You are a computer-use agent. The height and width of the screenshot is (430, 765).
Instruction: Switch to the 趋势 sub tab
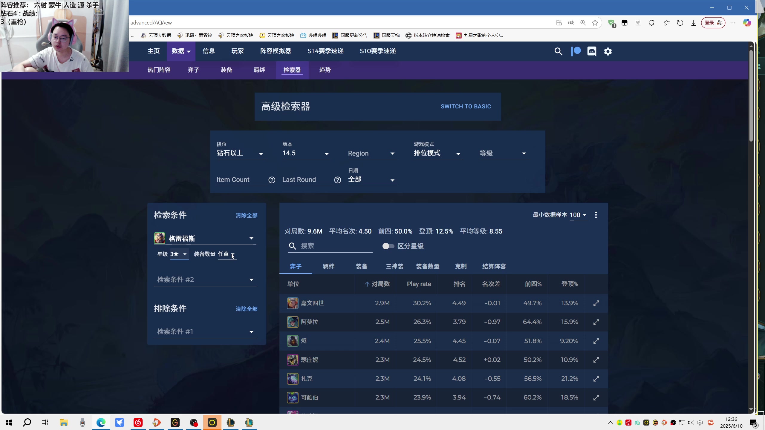click(325, 70)
